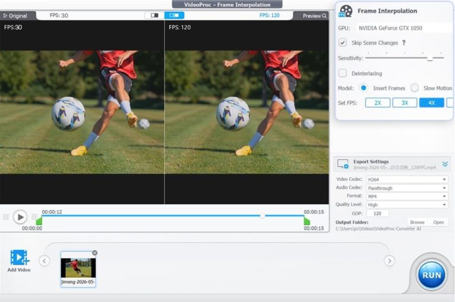This screenshot has width=455, height=302.
Task: Toggle the Skip Scene Changes checkbox
Action: click(x=342, y=43)
